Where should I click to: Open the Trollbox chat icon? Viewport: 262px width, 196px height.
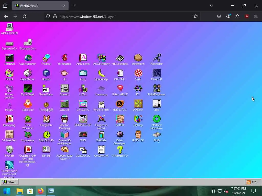click(x=46, y=58)
